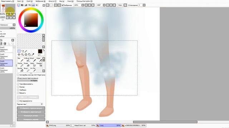Screen dimensions: 229x128
Task: Select the Move tool
Action: pyautogui.click(x=19, y=54)
